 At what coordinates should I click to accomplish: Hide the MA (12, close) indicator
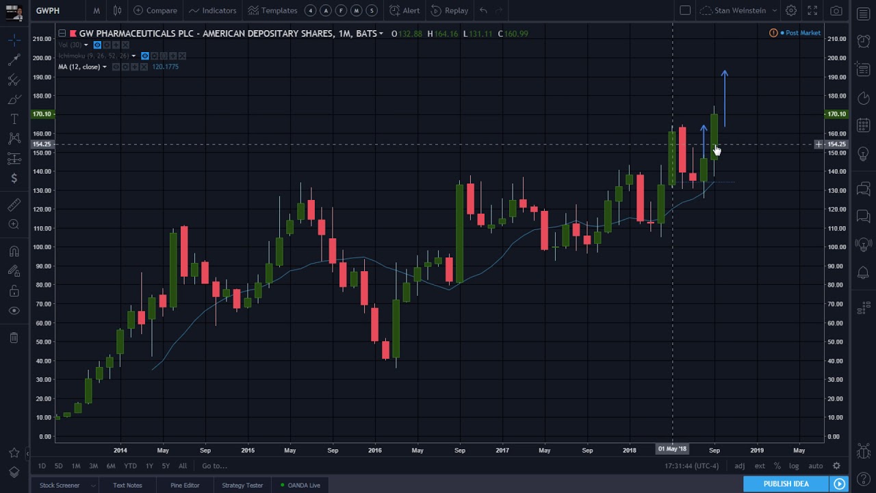tap(116, 67)
